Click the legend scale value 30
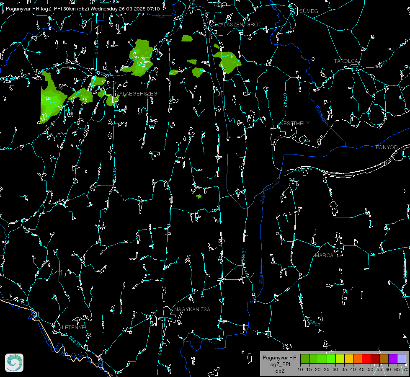410x377 pixels. point(335,369)
